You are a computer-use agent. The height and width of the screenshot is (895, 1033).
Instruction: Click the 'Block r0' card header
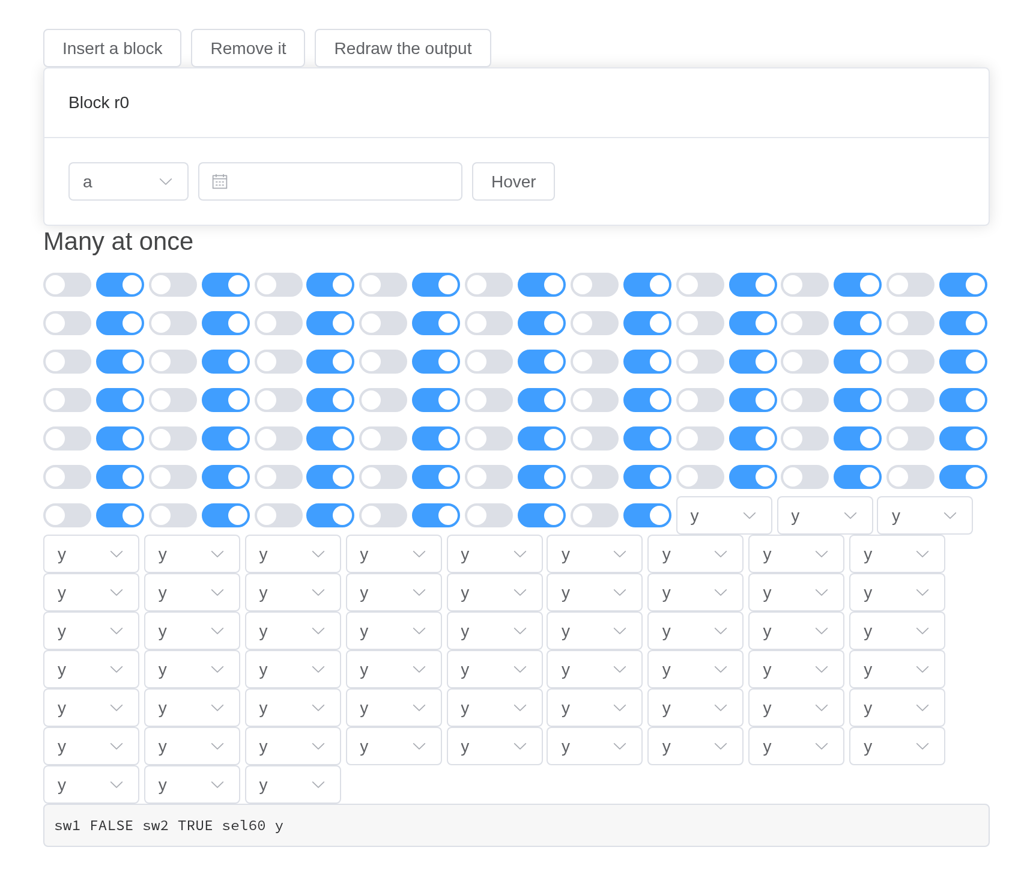tap(516, 103)
